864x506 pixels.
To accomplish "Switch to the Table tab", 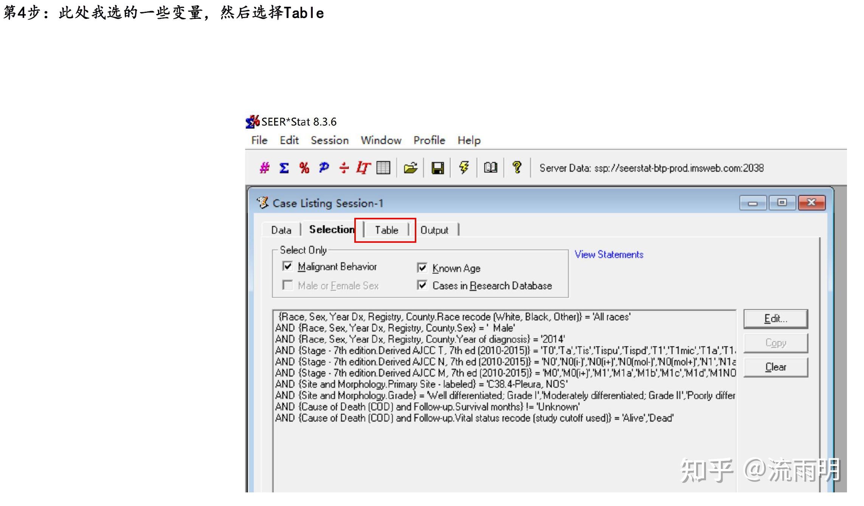I will 386,230.
